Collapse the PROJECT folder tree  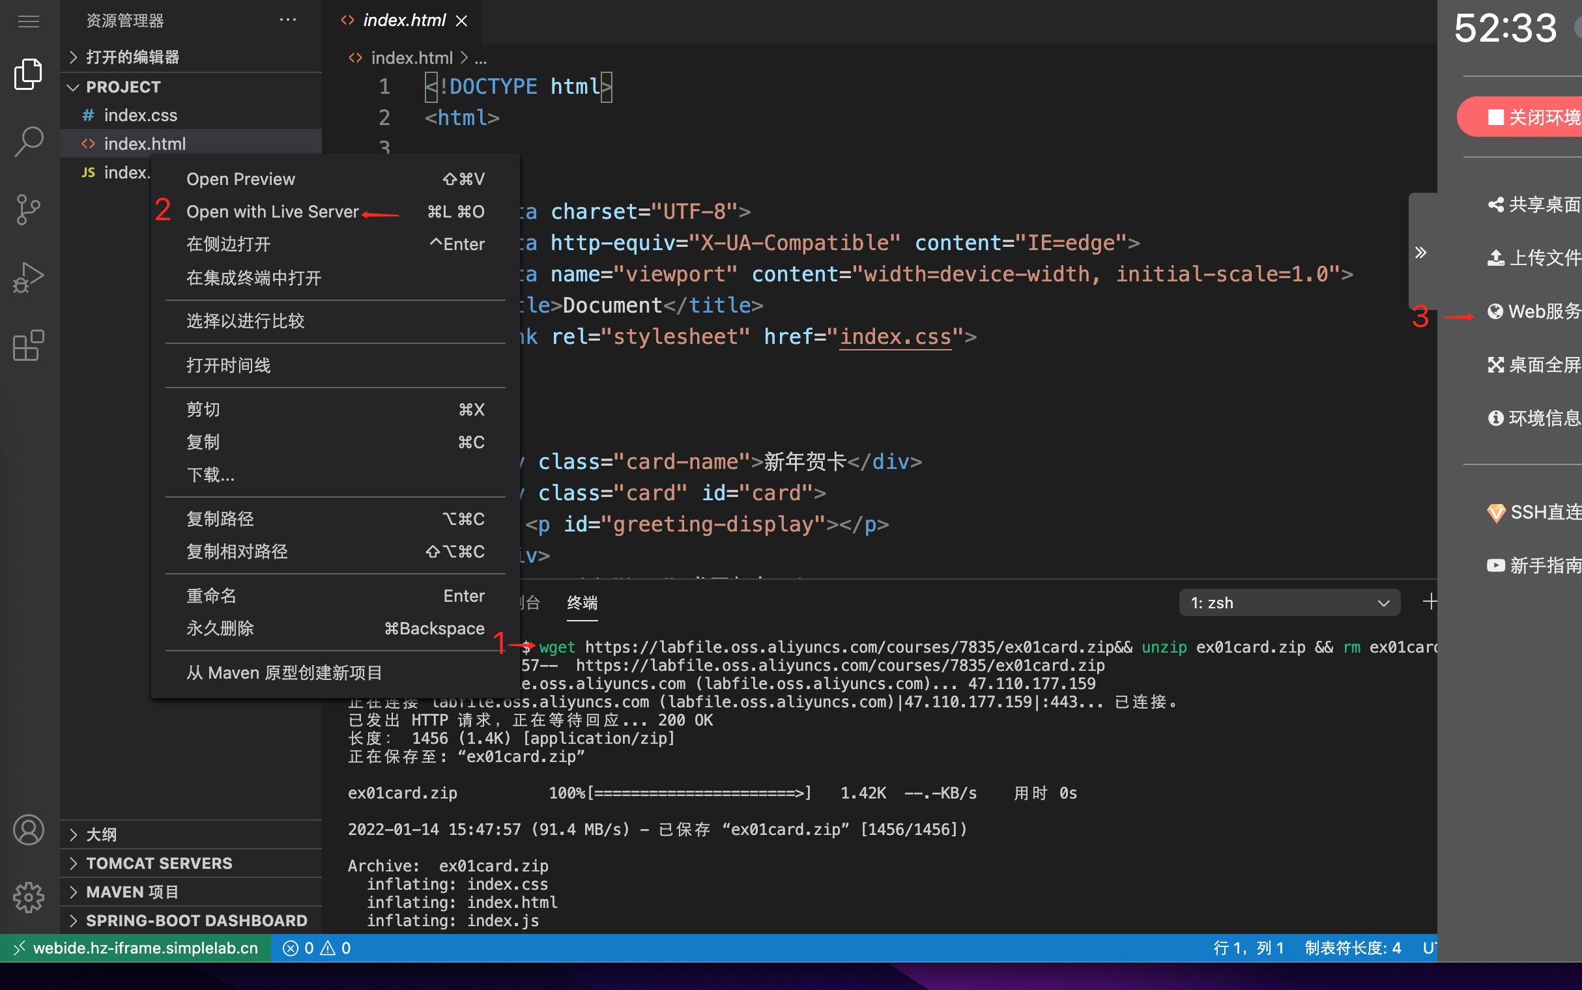click(74, 87)
